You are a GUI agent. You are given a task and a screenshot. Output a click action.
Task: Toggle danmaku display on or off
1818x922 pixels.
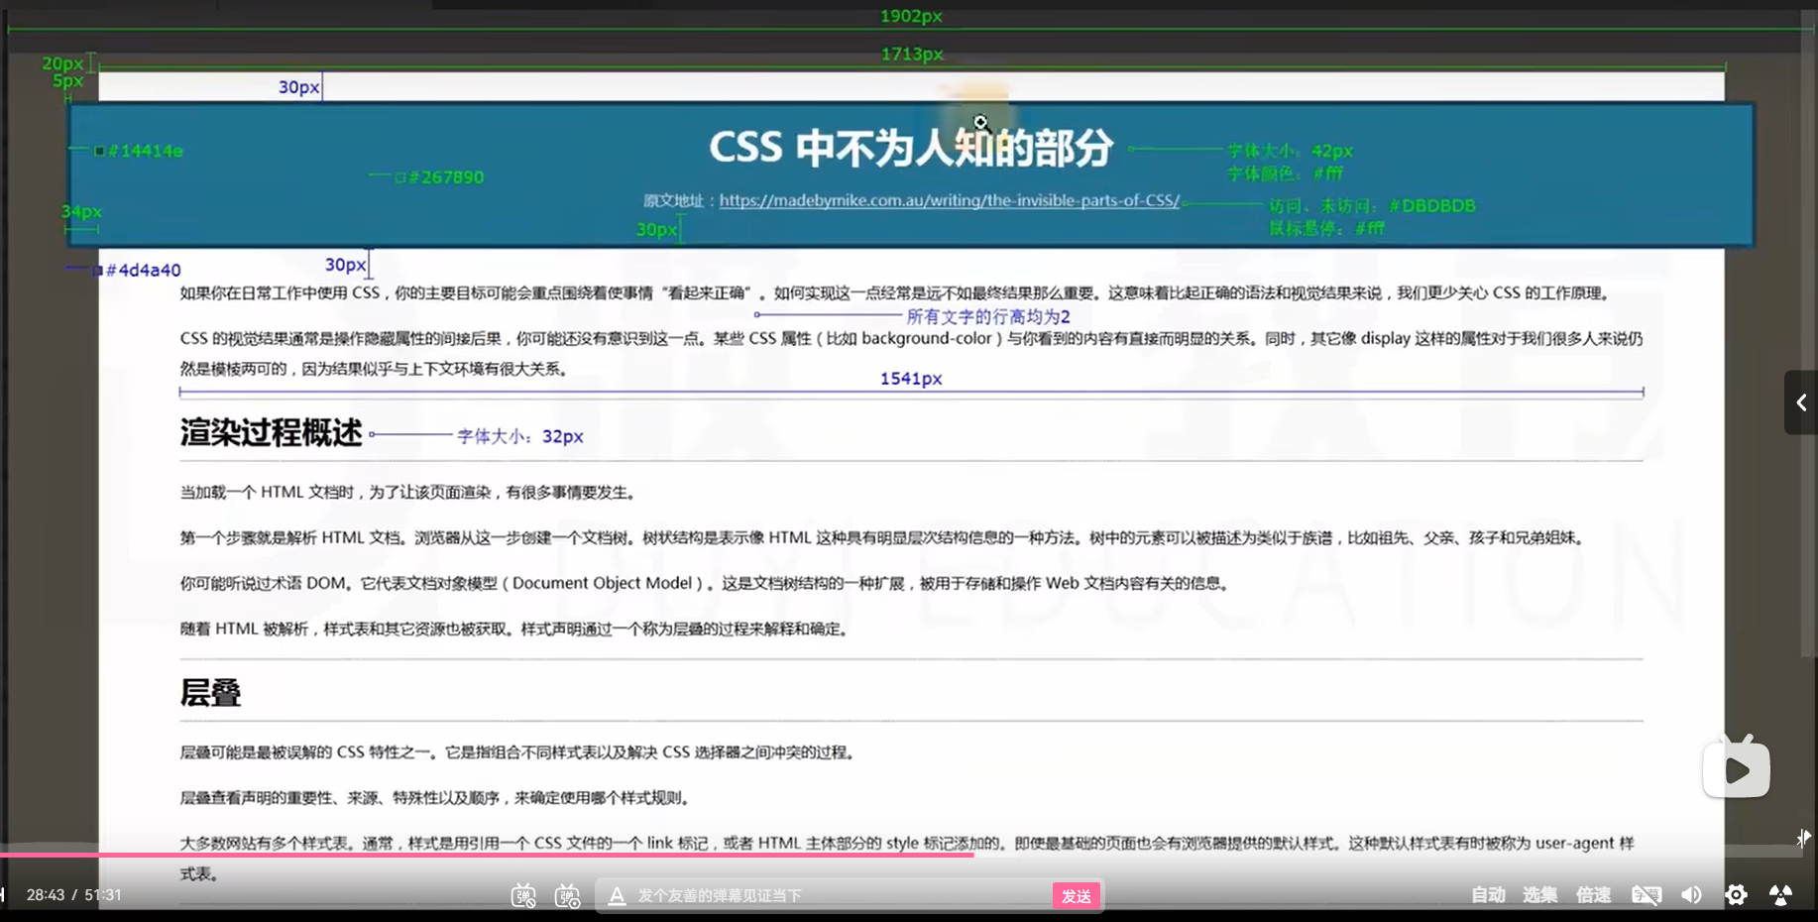pos(523,895)
